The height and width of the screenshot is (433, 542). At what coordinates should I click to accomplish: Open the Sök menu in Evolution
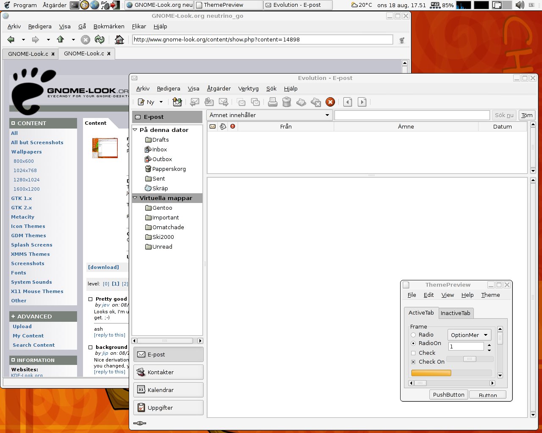coord(271,88)
